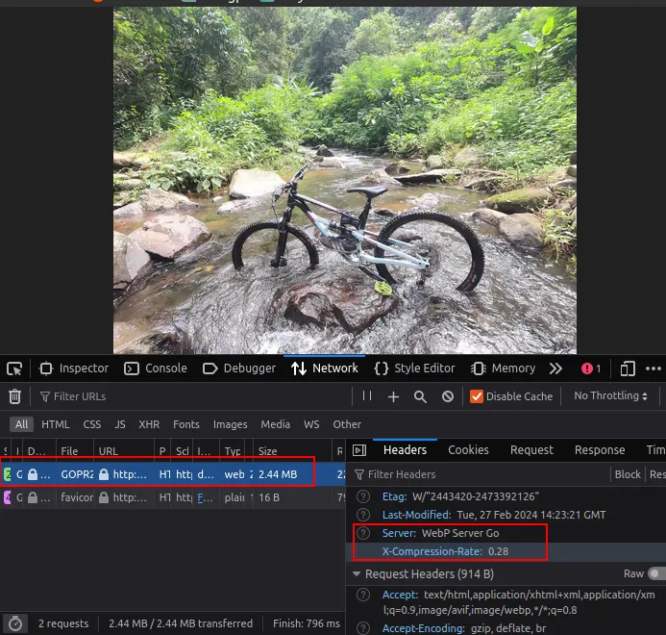Filter requests by Other
Viewport: 666px width, 635px height.
[347, 424]
